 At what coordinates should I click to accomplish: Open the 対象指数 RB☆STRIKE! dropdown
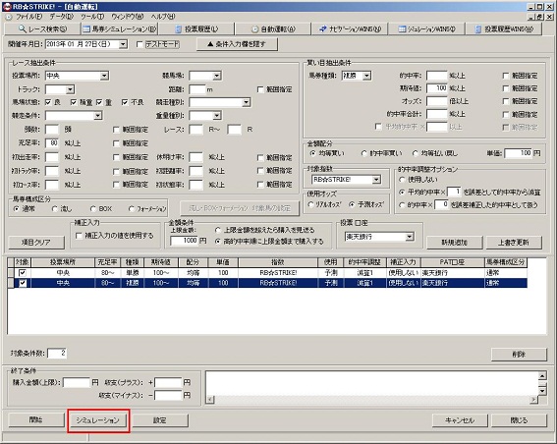(x=376, y=180)
